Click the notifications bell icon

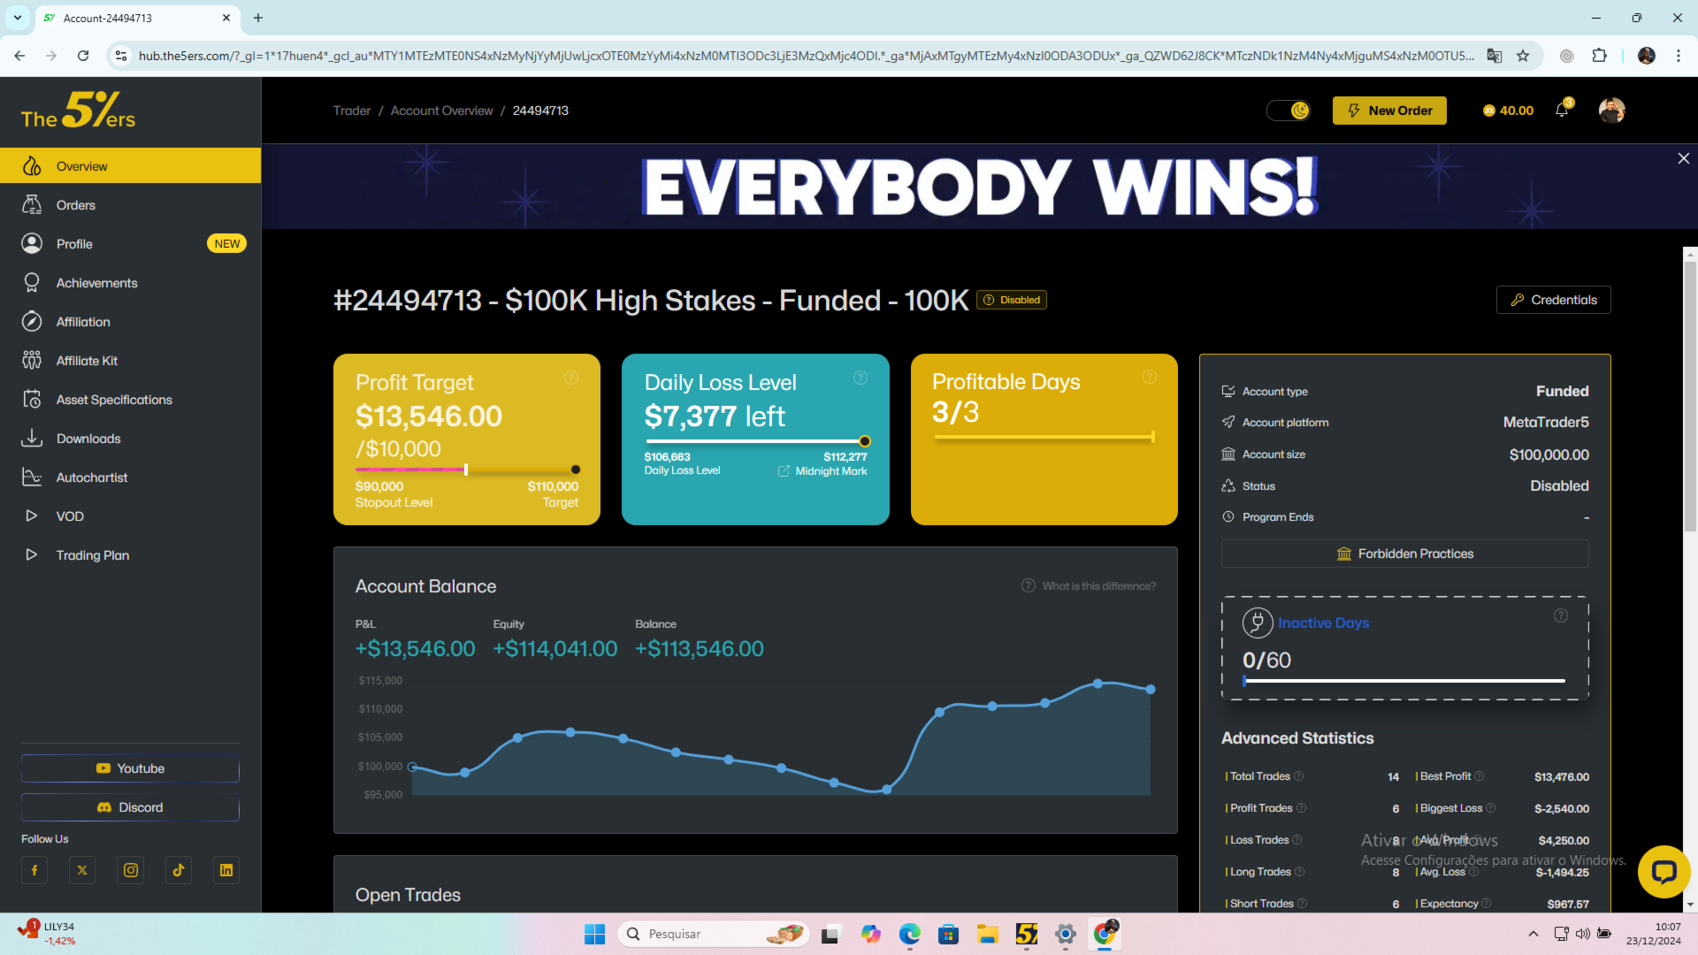pyautogui.click(x=1562, y=111)
